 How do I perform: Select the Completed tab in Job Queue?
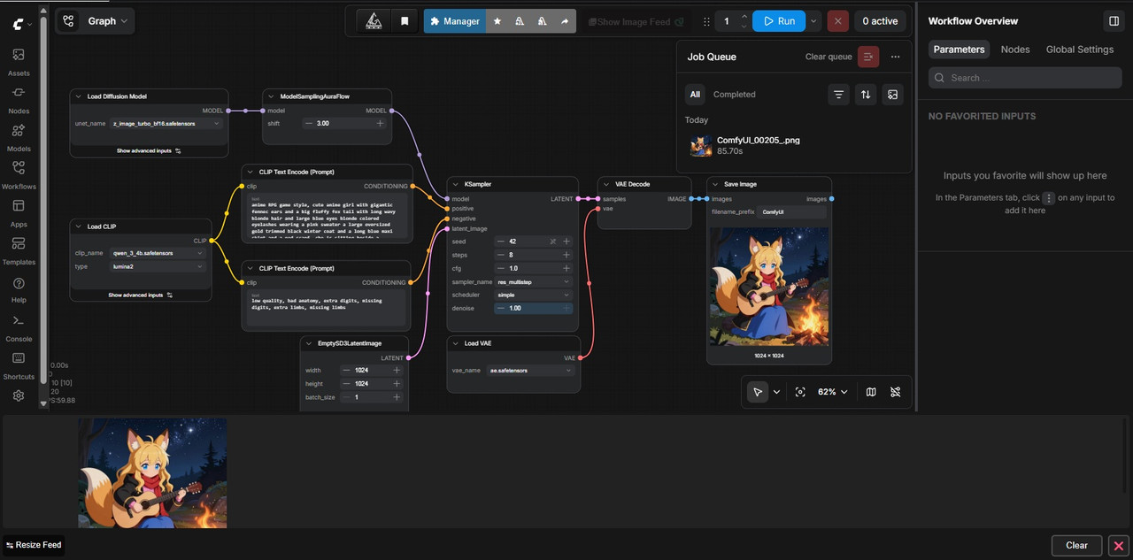coord(735,95)
